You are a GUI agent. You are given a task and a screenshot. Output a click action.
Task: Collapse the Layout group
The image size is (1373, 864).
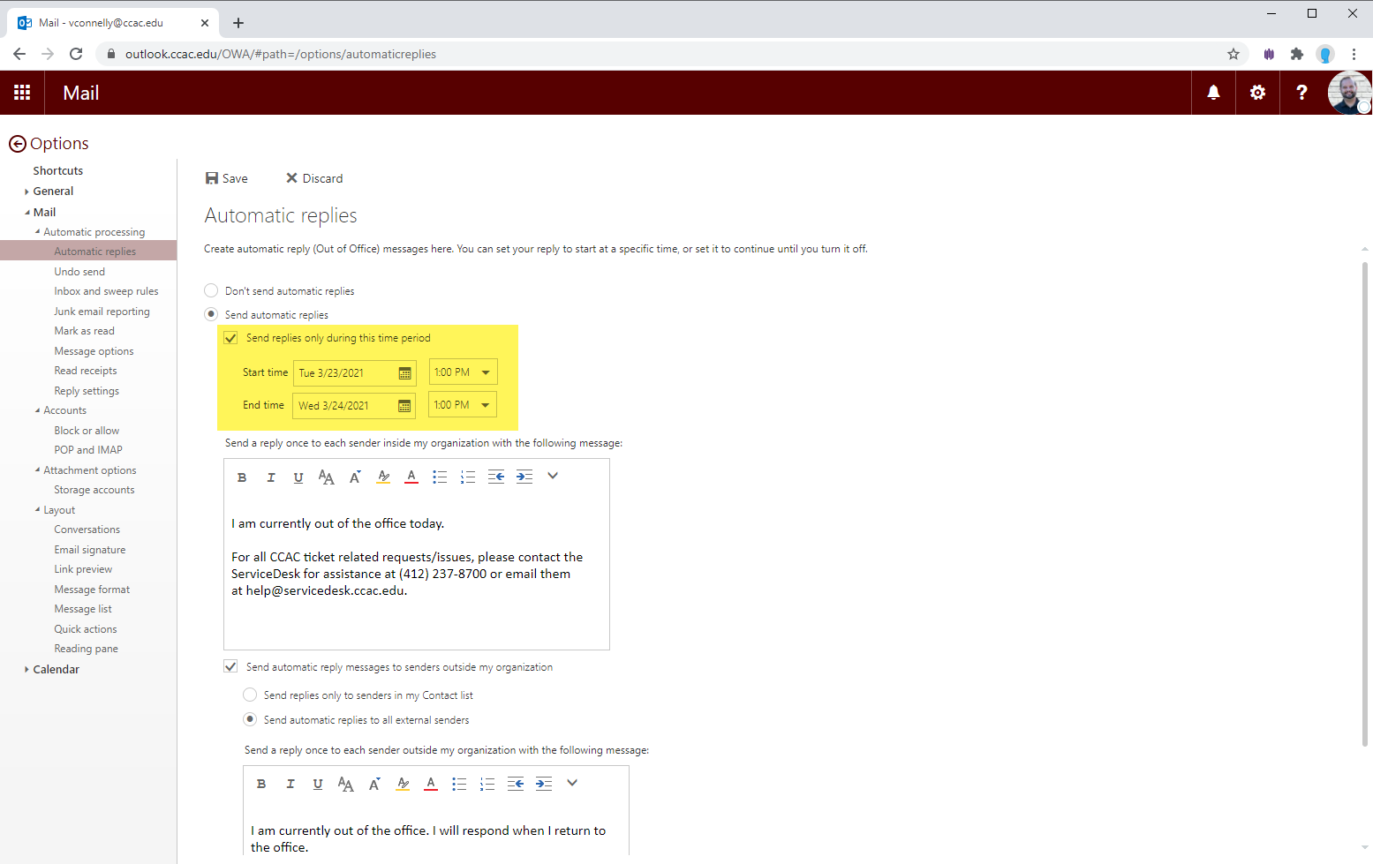point(37,510)
